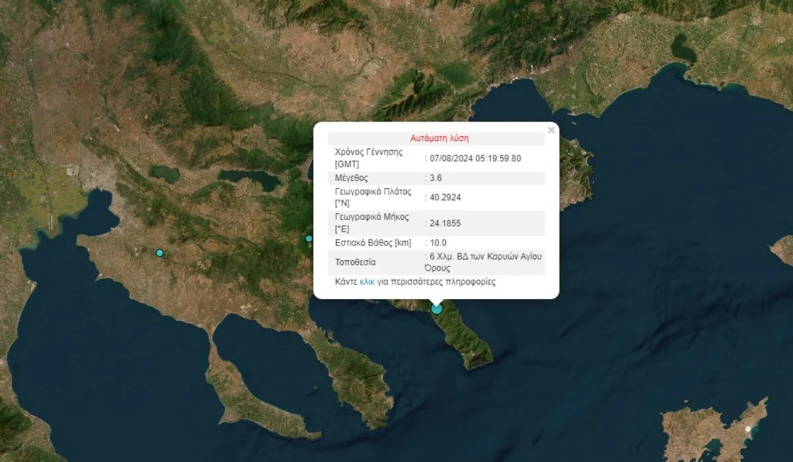Click the red Αυτόματη λύση header
The height and width of the screenshot is (462, 793).
click(439, 139)
